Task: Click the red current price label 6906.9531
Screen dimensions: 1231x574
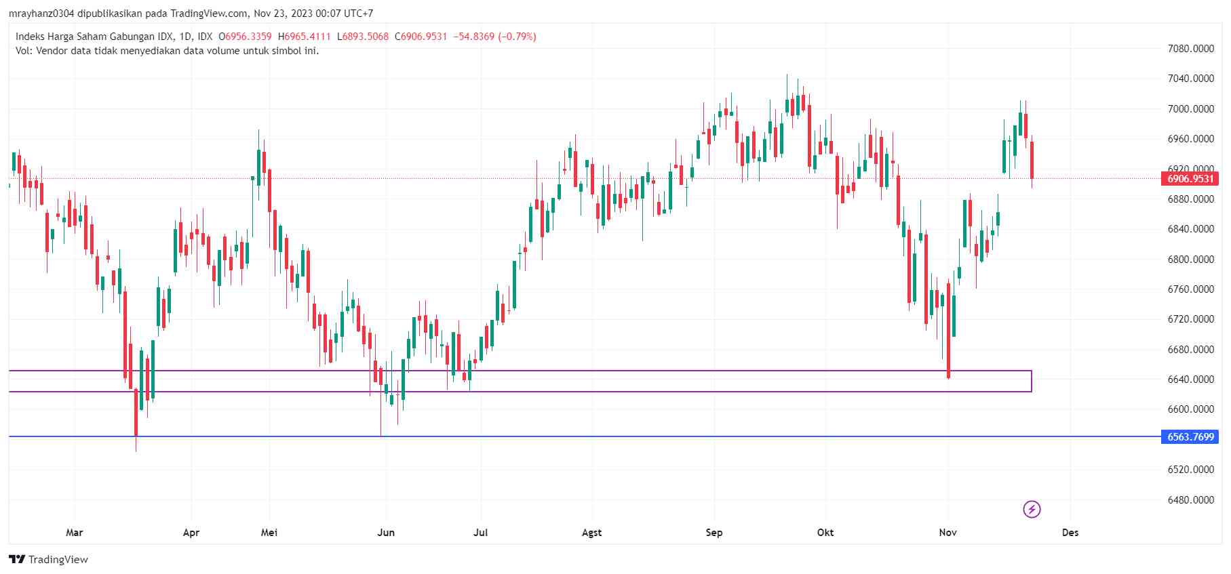Action: pyautogui.click(x=1190, y=179)
